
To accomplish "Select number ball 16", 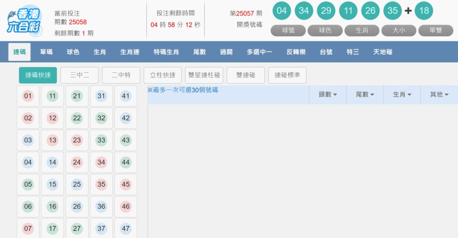I will tap(52, 207).
